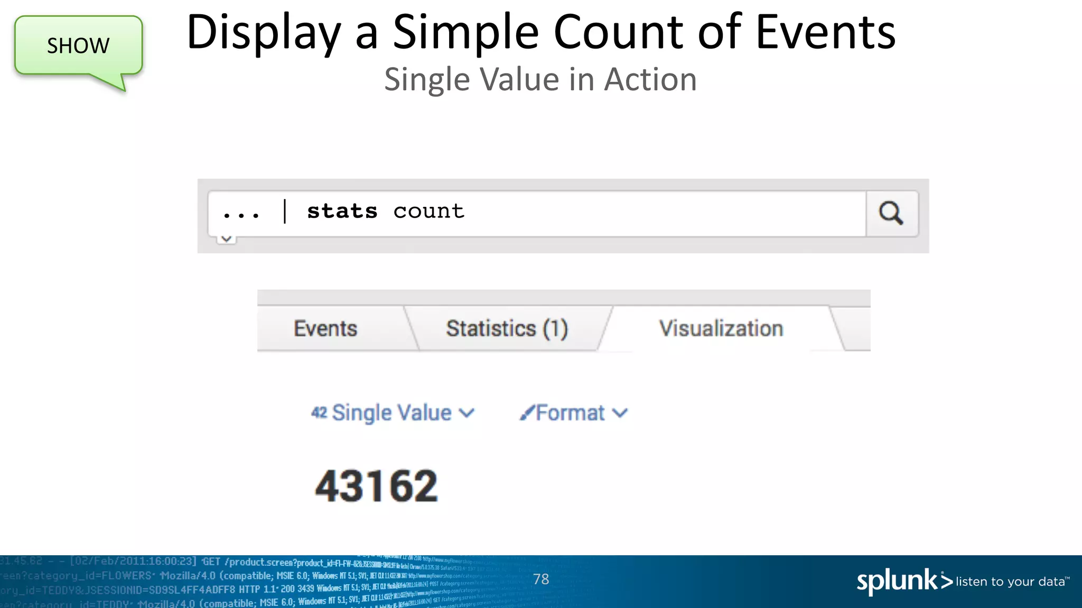Expand the search bar chevron below input
Screen dimensions: 1082x608
click(227, 239)
